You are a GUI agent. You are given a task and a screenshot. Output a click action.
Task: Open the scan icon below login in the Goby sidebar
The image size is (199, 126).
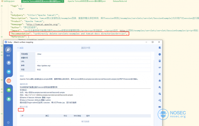tap(9, 63)
